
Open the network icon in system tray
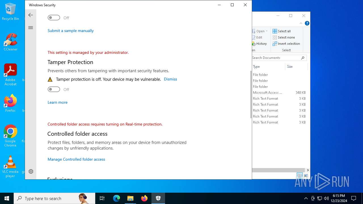pyautogui.click(x=320, y=198)
